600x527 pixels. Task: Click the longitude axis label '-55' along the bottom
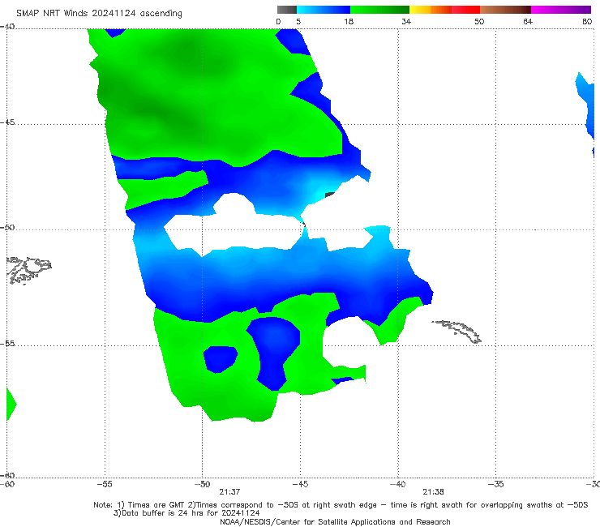pos(105,484)
